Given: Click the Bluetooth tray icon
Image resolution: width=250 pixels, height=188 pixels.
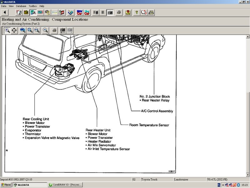Looking at the screenshot, I should pyautogui.click(x=238, y=185).
